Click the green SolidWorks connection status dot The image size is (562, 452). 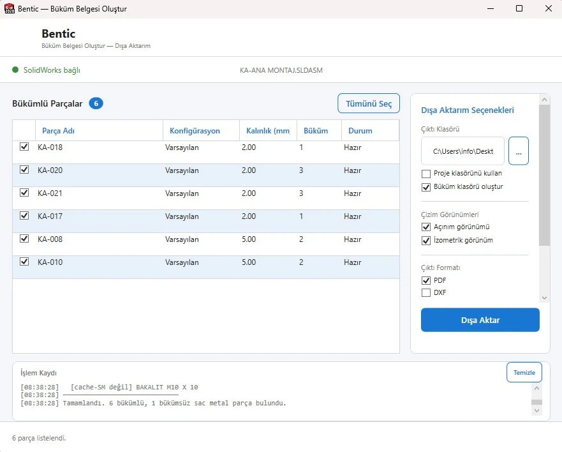(x=15, y=70)
